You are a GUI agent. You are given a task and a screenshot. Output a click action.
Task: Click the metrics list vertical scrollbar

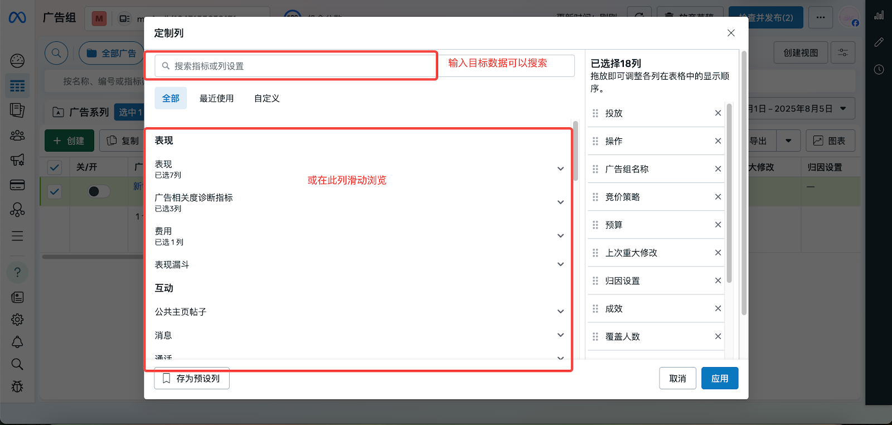575,151
